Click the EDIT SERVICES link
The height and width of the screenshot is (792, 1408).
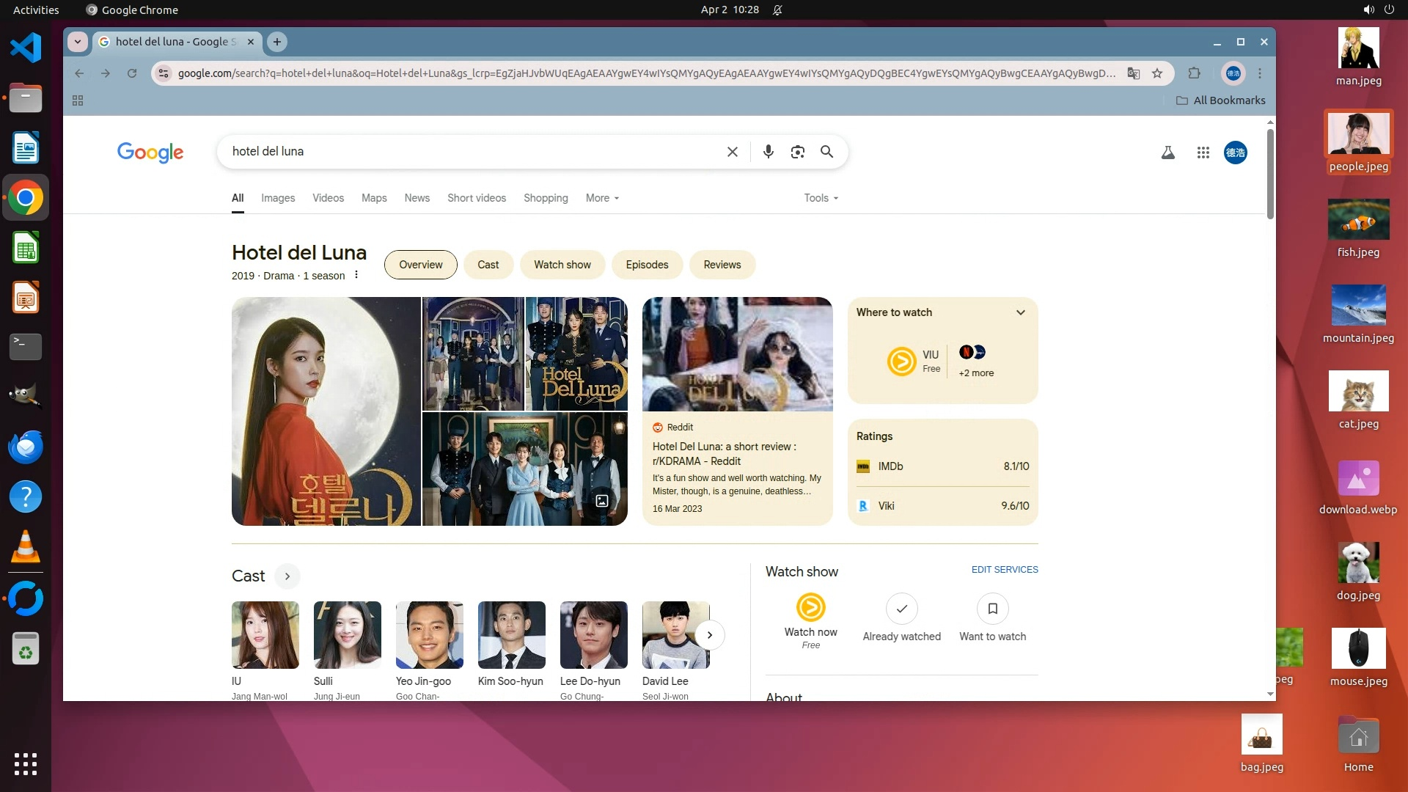(1004, 570)
